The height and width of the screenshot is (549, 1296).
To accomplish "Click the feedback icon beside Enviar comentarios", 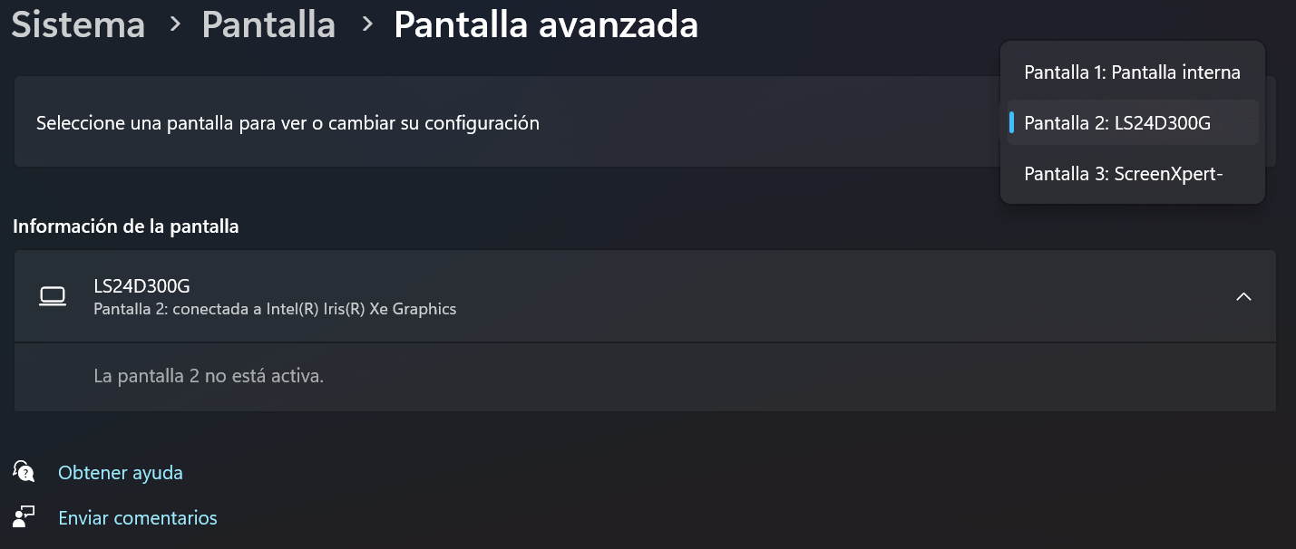I will [24, 517].
